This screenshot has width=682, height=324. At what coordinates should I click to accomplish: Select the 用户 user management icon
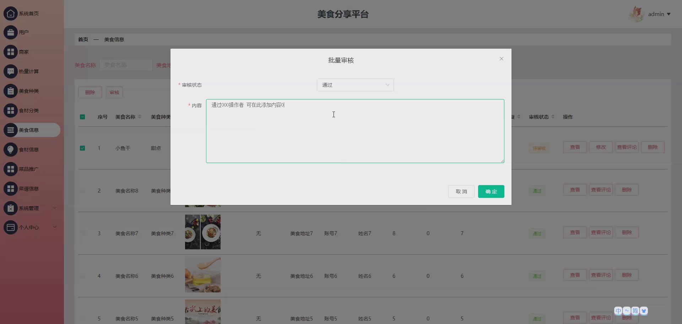click(10, 32)
